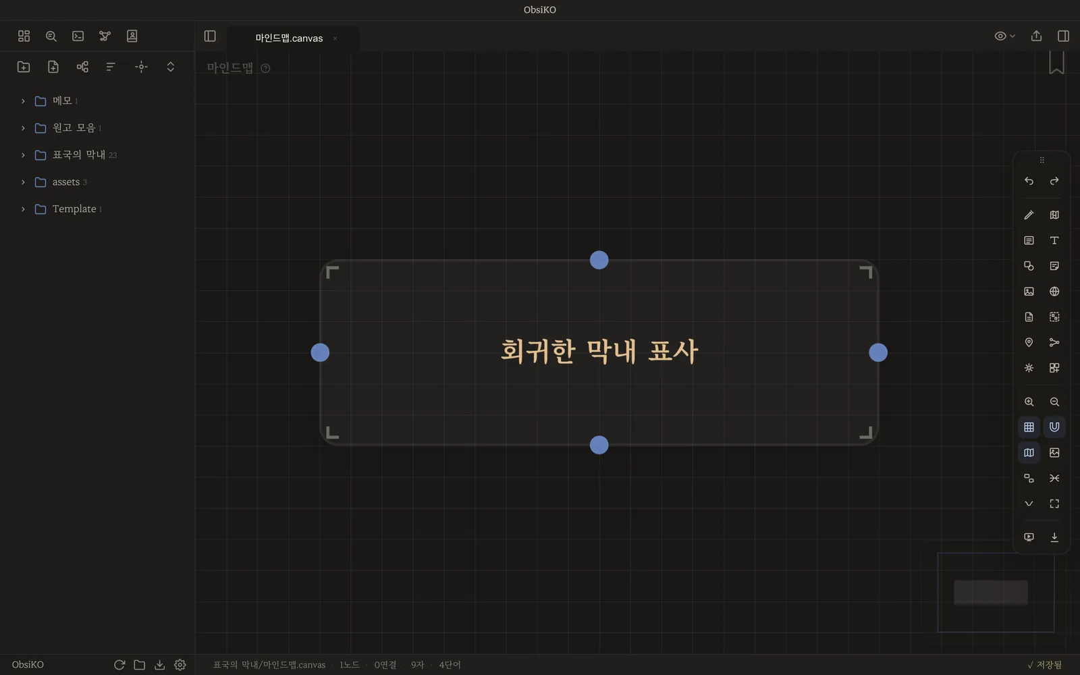Add a web page globe embed
Viewport: 1080px width, 675px height.
(1054, 292)
